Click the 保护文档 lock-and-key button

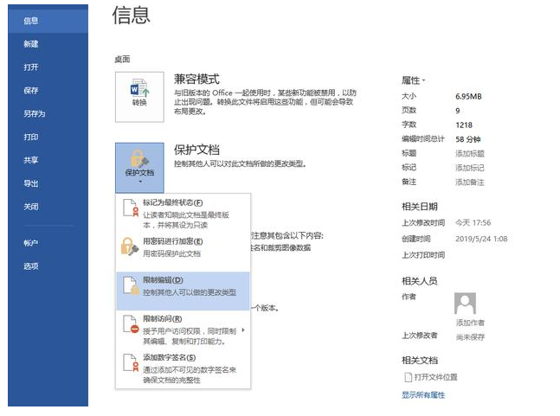[139, 168]
